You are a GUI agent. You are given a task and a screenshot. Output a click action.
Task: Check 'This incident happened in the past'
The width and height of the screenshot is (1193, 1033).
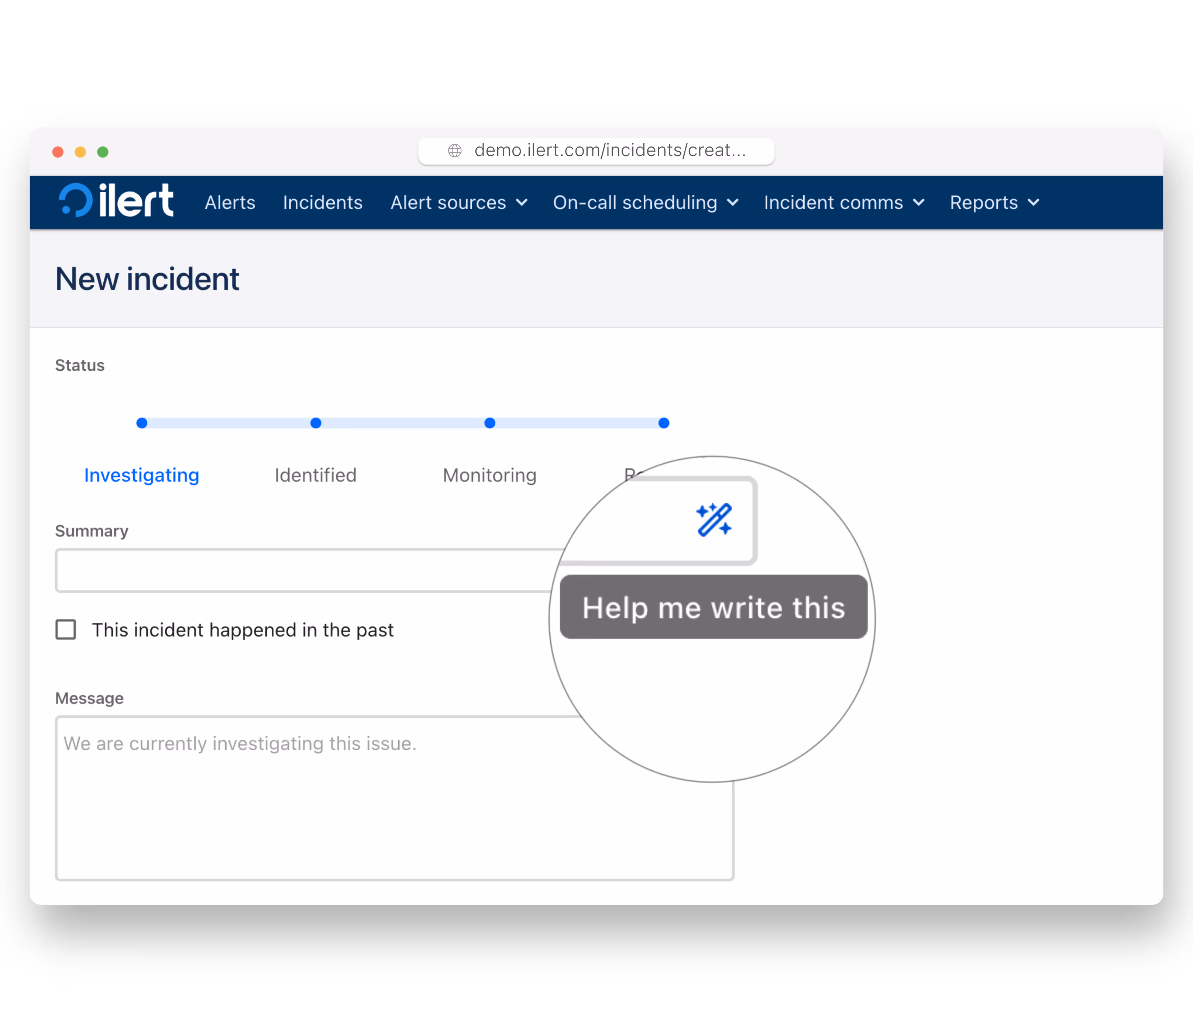click(x=66, y=629)
